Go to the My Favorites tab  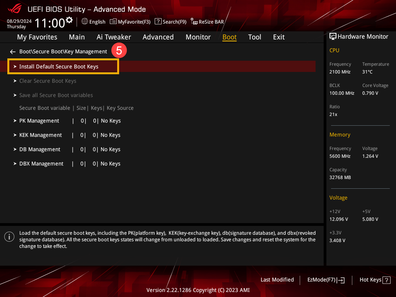click(x=37, y=37)
